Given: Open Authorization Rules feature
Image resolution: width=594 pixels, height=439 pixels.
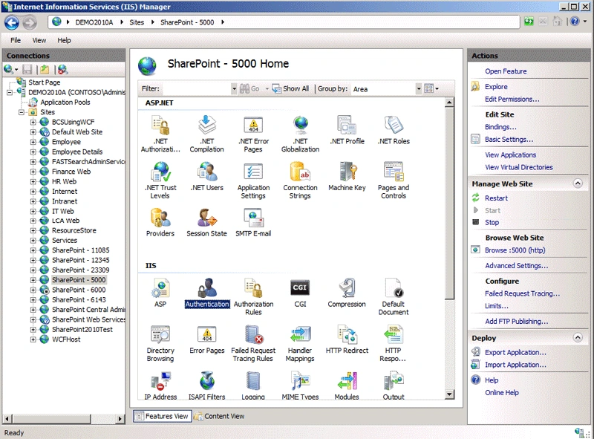Looking at the screenshot, I should [x=253, y=297].
